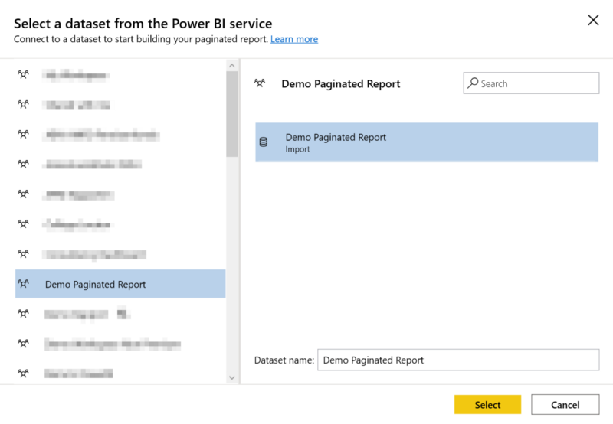Cancel the dataset selection dialog
The width and height of the screenshot is (613, 424).
pyautogui.click(x=565, y=405)
